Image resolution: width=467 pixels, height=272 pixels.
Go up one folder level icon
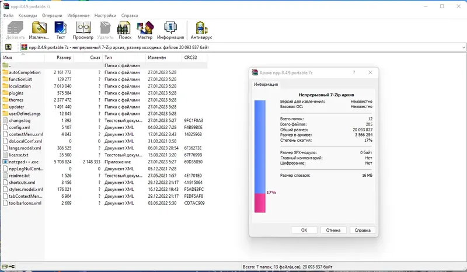tap(8, 47)
